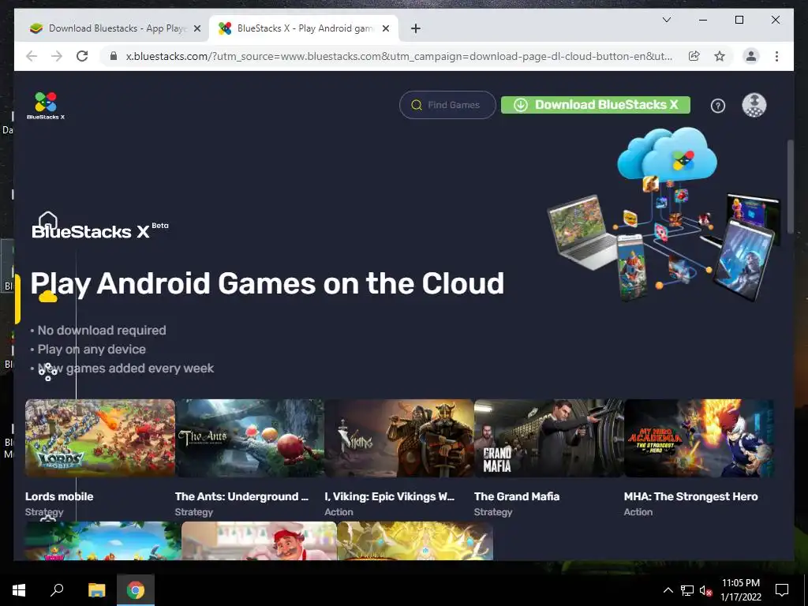
Task: Click 'The Grand Mafia' title text
Action: tap(517, 496)
